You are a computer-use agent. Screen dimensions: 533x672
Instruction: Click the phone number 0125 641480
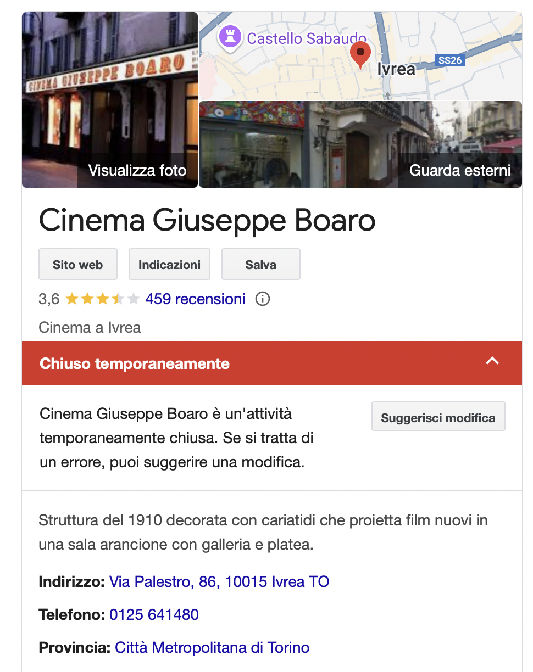pyautogui.click(x=154, y=614)
